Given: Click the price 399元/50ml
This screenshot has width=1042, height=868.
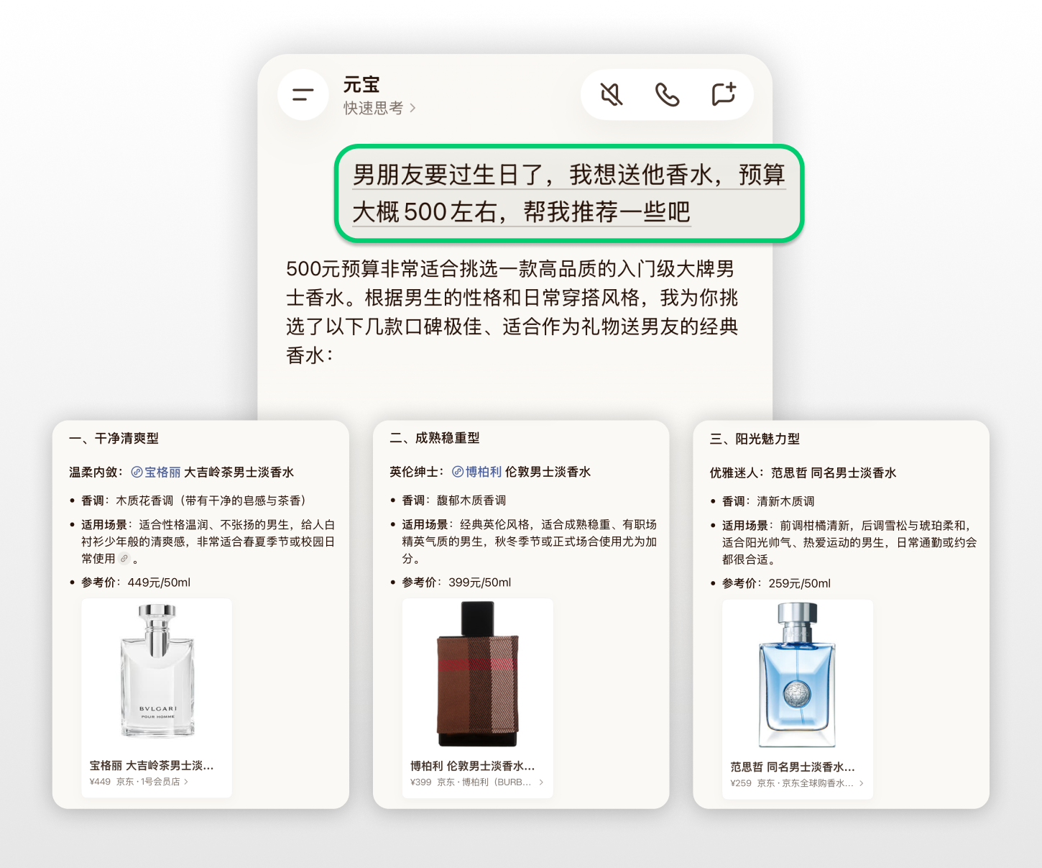Looking at the screenshot, I should click(480, 583).
